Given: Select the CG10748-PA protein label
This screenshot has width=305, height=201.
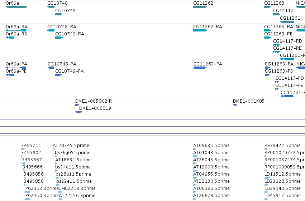Looking at the screenshot, I should (62, 64).
